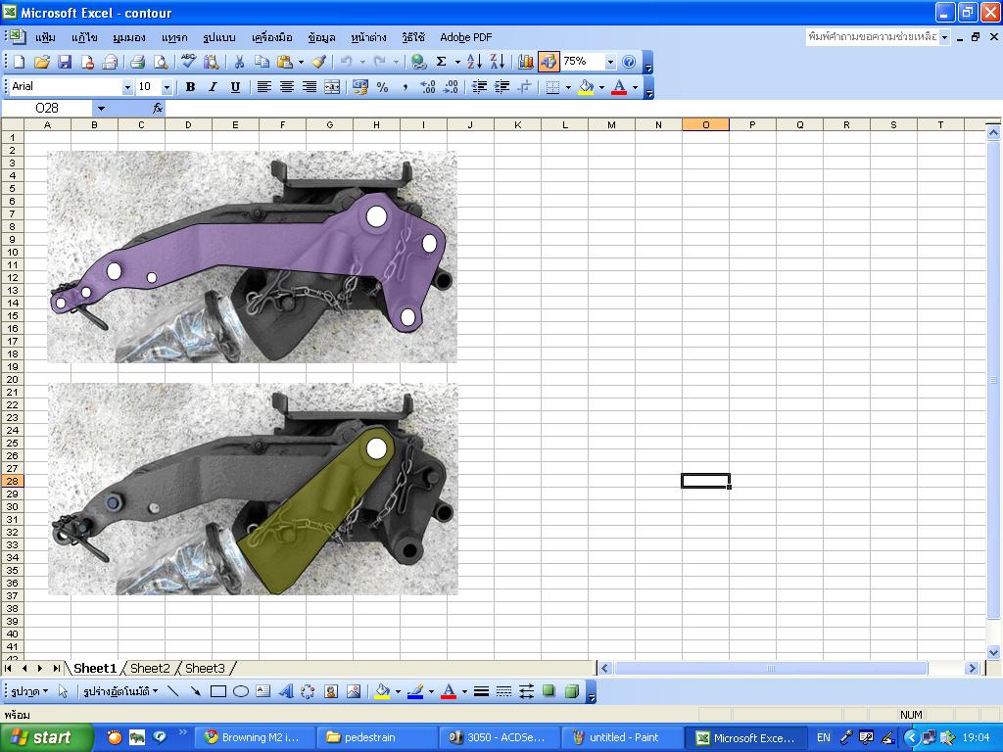
Task: Select the Oval drawing tool
Action: (241, 691)
